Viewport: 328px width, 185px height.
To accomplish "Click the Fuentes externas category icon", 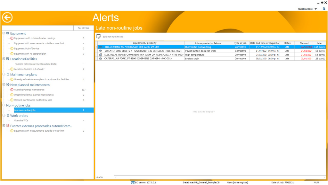I will pyautogui.click(x=8, y=126).
